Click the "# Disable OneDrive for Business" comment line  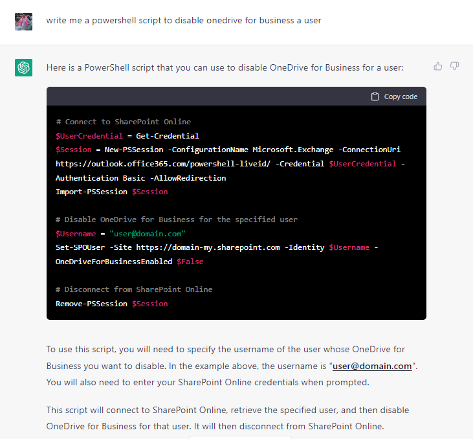pyautogui.click(x=177, y=219)
